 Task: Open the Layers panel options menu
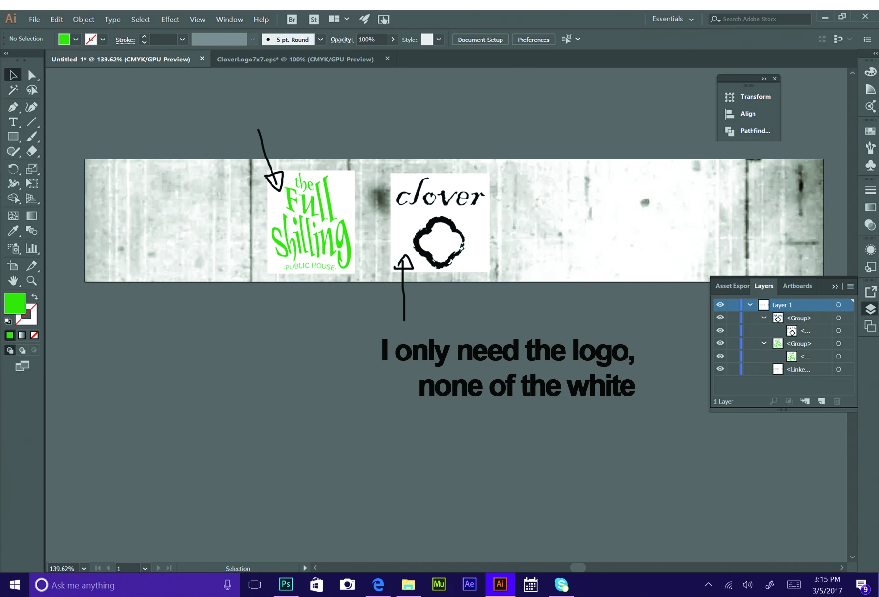(x=850, y=286)
